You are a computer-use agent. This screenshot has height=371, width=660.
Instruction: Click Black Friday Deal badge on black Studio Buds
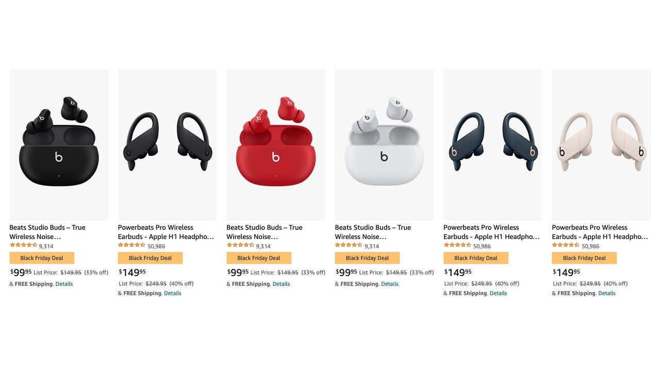42,258
